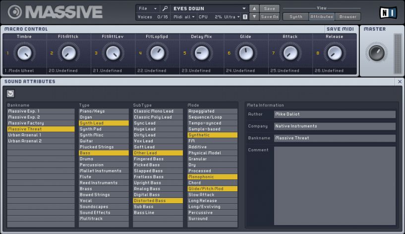Viewport: 405px width, 234px height.
Task: Enable the Multitrack type
Action: click(x=104, y=219)
